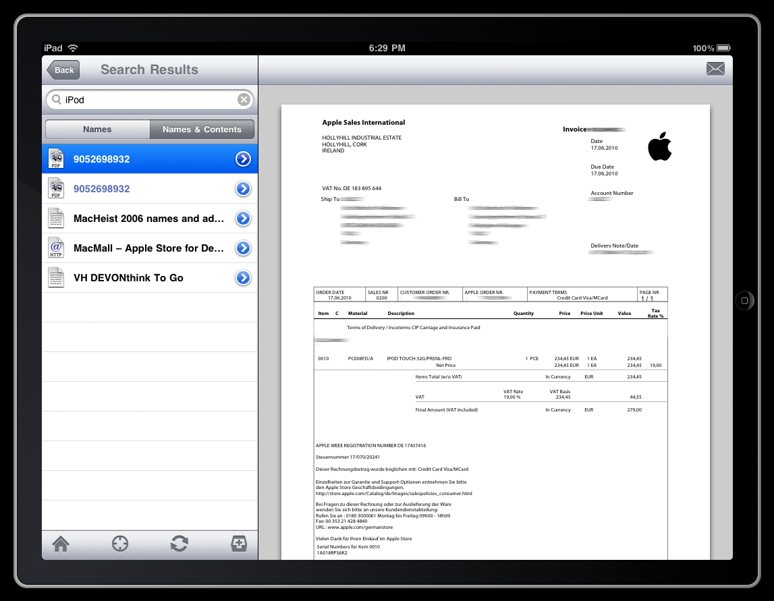Switch to the Names tab
Image resolution: width=774 pixels, height=601 pixels.
coord(97,130)
